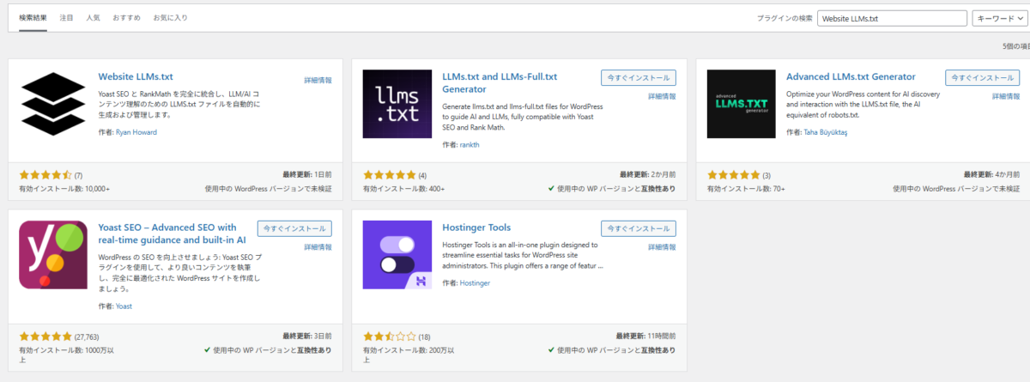Select the 最終更新: 2か月前 text
Image resolution: width=1030 pixels, height=382 pixels.
pos(648,175)
